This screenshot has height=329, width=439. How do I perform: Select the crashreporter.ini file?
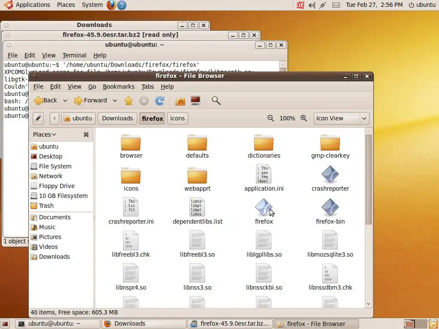click(x=131, y=211)
